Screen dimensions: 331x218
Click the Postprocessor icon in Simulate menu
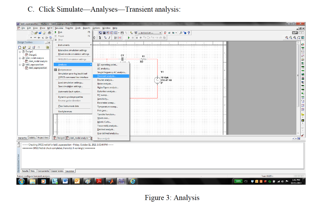[x=55, y=70]
